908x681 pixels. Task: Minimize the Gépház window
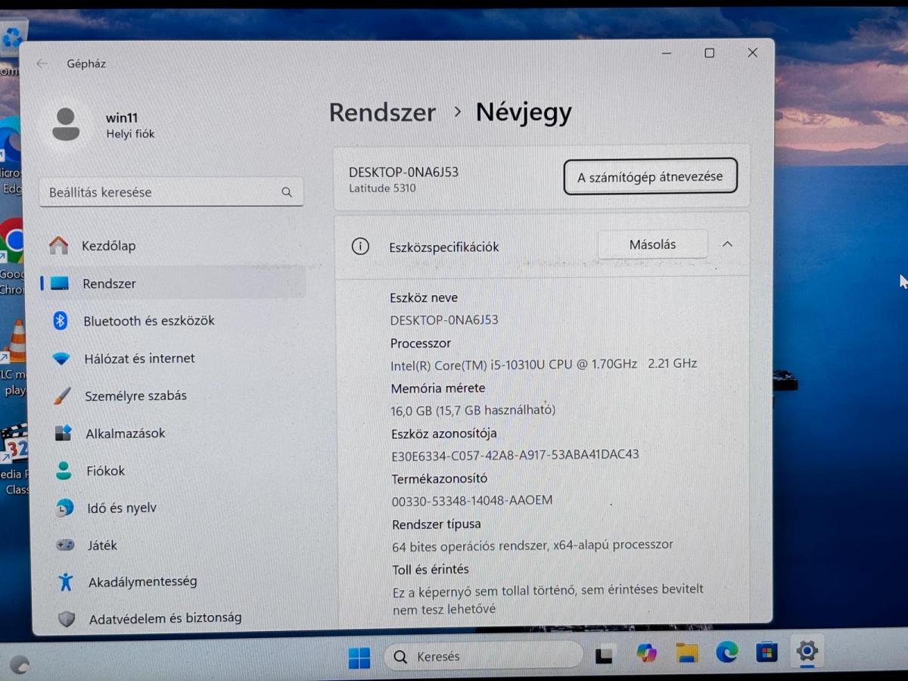tap(667, 53)
